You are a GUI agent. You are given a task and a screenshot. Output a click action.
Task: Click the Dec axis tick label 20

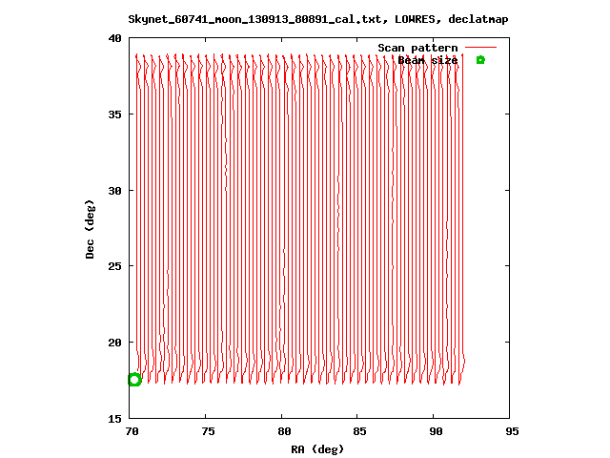114,343
